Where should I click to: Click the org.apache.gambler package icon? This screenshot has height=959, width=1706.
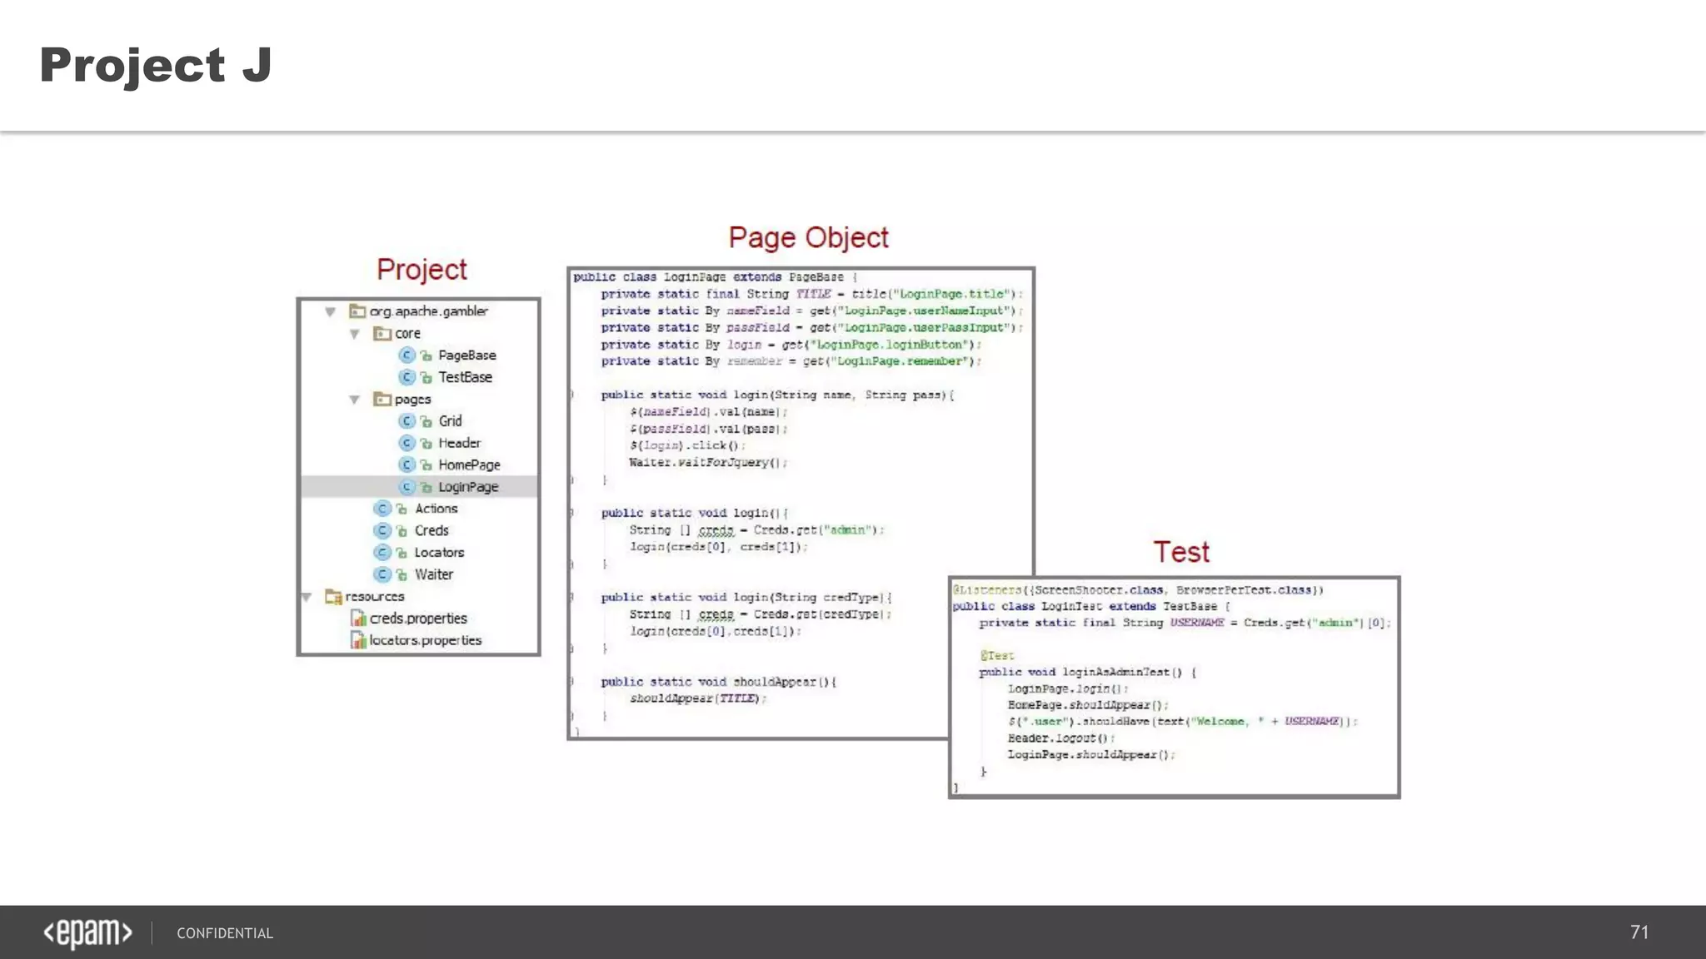tap(357, 311)
